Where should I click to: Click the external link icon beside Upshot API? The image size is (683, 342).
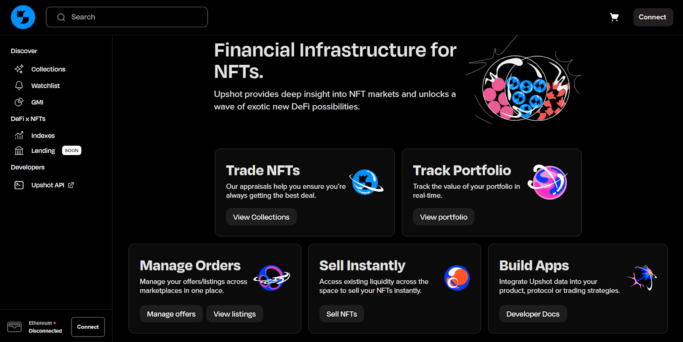pos(71,185)
